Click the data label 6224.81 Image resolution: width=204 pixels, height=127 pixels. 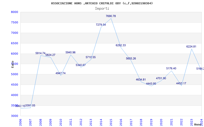tap(191, 47)
